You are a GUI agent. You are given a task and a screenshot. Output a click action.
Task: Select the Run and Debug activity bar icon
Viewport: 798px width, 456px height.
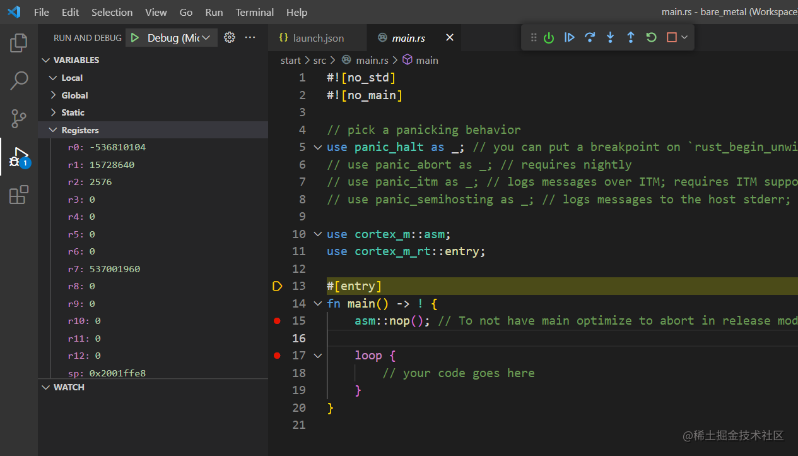[x=18, y=157]
